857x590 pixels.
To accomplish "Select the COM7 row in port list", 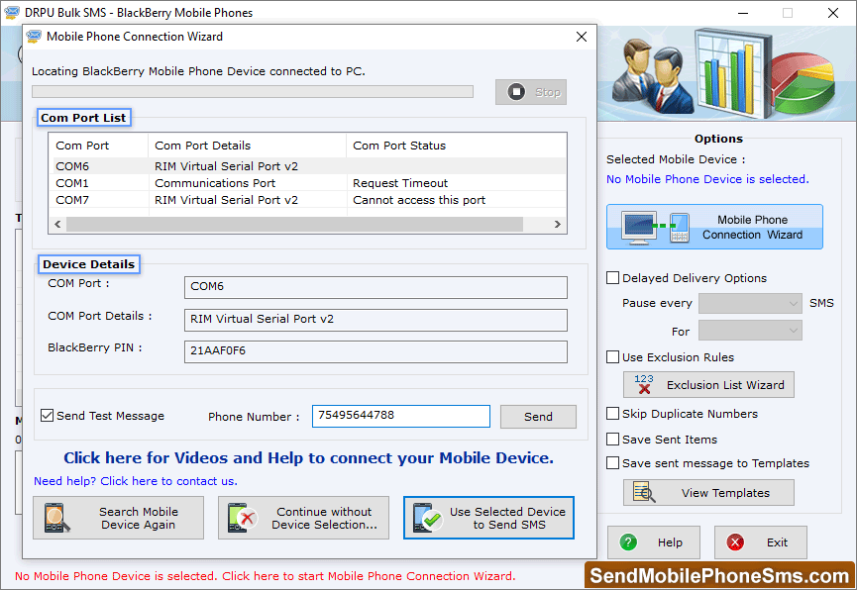I will [307, 200].
